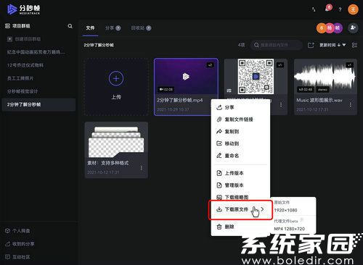Viewport: 363px width, 265px height.
Task: Expand the 下载原文件 submenu arrow
Action: click(x=262, y=209)
